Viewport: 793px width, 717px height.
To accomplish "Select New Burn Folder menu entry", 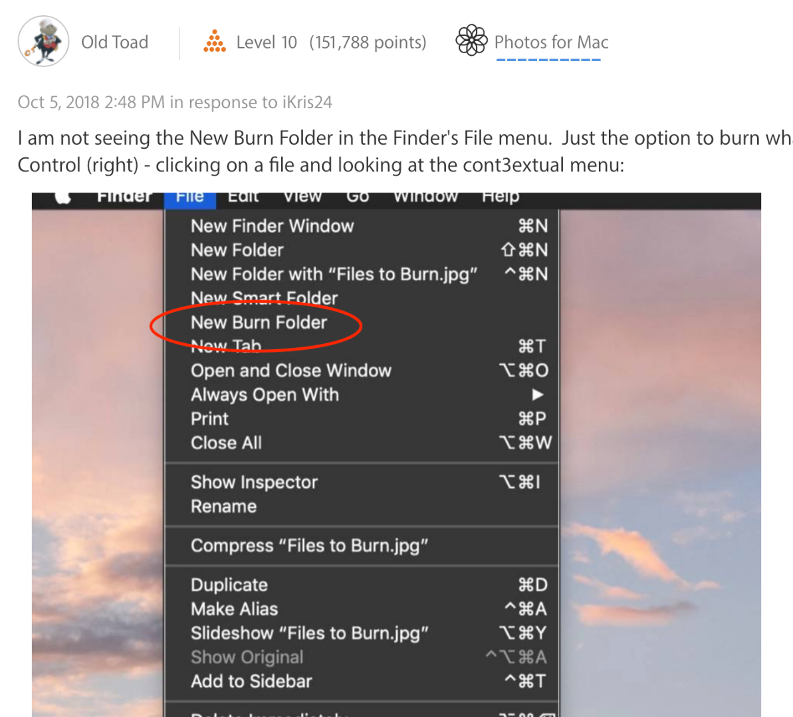I will click(259, 323).
